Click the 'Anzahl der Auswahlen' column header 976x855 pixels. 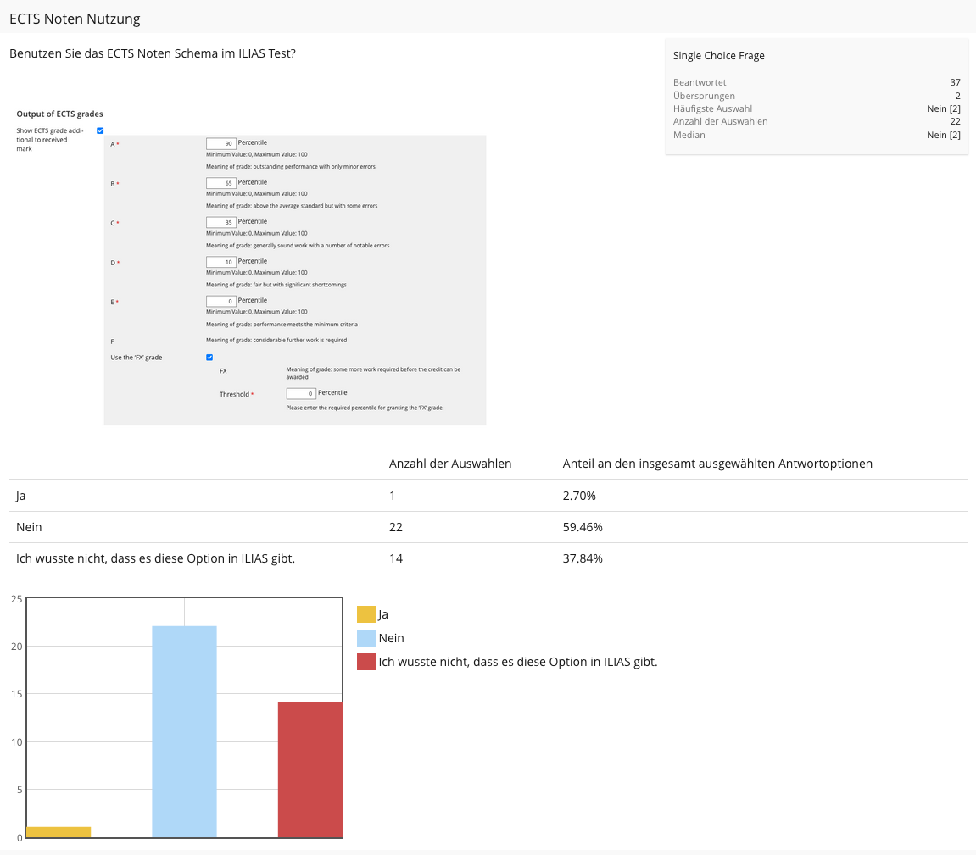[449, 464]
